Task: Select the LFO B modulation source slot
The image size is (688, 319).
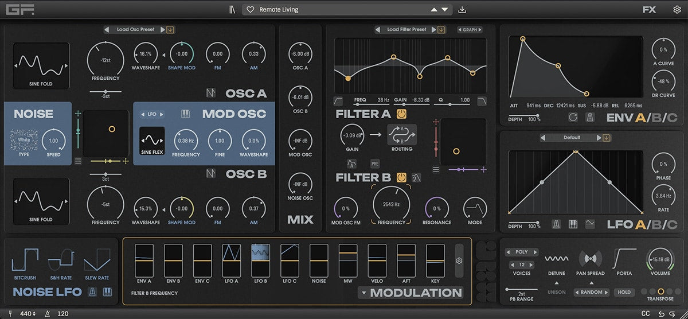Action: click(x=260, y=260)
